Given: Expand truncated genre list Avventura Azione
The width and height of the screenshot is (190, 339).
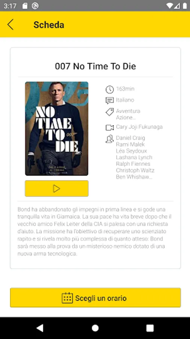Looking at the screenshot, I should (x=128, y=114).
